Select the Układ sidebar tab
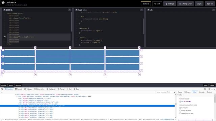This screenshot has width=216, height=121. pos(195,92)
